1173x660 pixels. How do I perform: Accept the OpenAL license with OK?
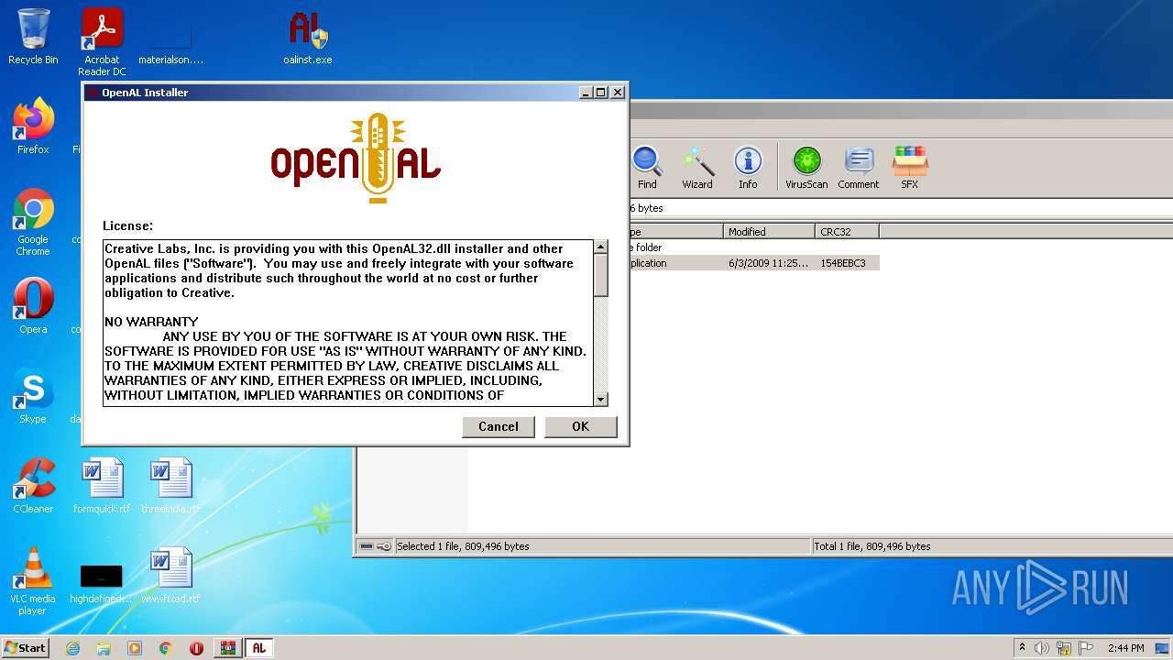(580, 426)
